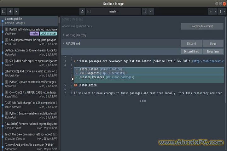This screenshot has width=227, height=151.
Task: Go back with the left arrow
Action: pyautogui.click(x=10, y=11)
